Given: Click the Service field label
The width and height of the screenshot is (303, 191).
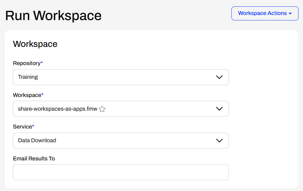Looking at the screenshot, I should click(23, 127).
